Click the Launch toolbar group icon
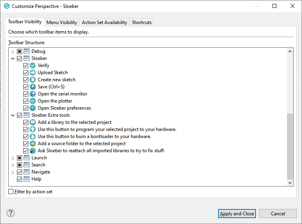Image resolution: width=302 pixels, height=224 pixels. coord(27,158)
